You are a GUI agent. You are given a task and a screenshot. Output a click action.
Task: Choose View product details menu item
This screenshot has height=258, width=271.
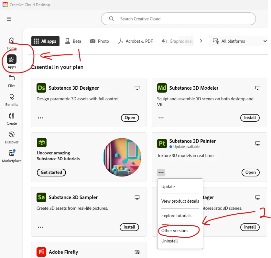180,201
